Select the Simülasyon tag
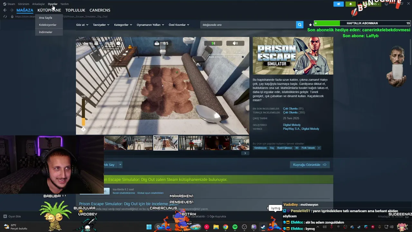412x232 pixels. point(260,148)
